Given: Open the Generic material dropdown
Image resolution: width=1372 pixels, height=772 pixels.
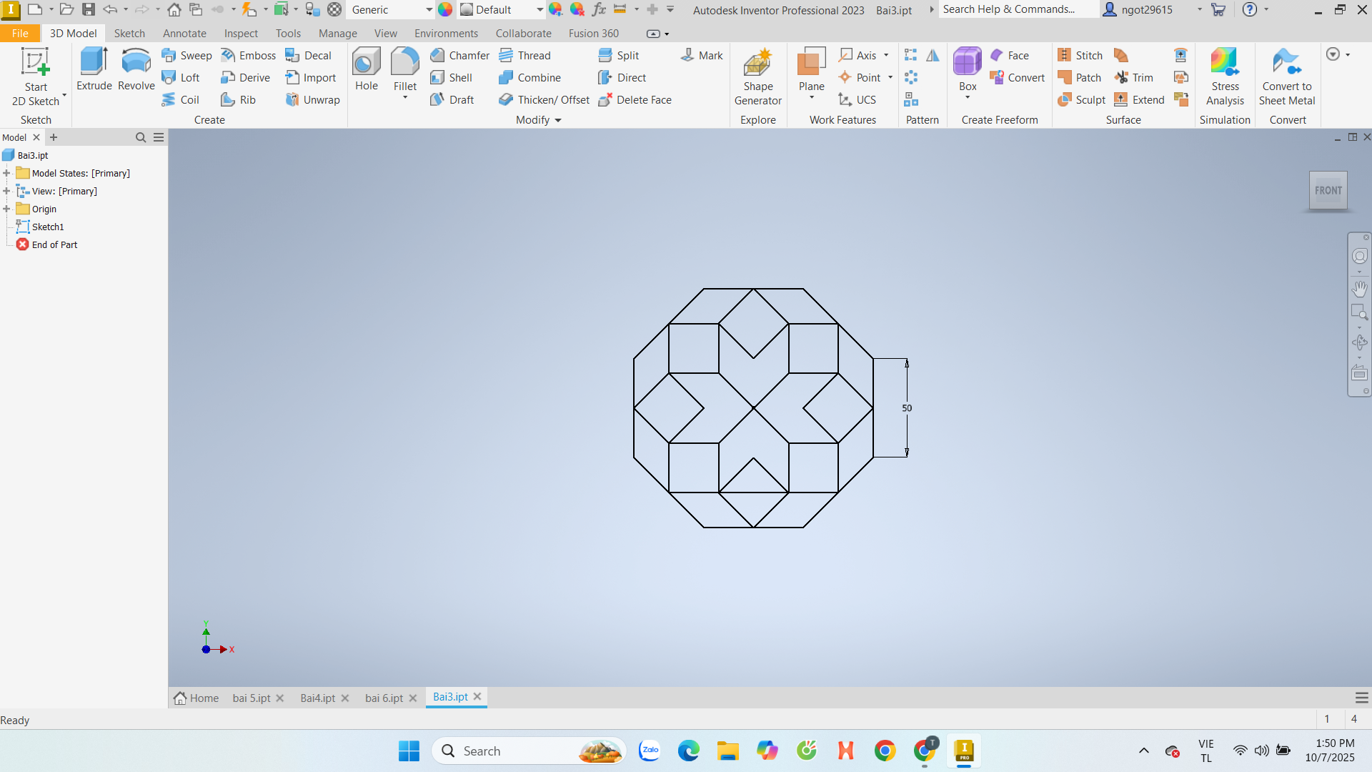Looking at the screenshot, I should point(429,10).
